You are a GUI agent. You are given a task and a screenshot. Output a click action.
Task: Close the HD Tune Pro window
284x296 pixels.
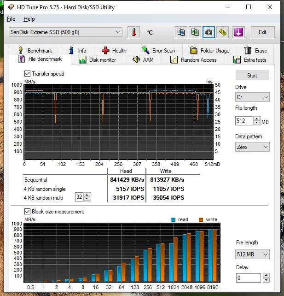270,7
